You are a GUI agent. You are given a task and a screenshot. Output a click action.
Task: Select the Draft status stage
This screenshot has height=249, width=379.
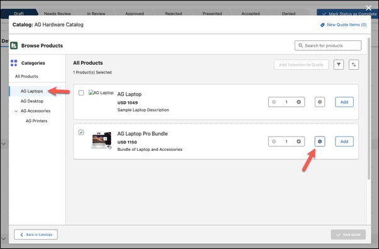click(19, 14)
